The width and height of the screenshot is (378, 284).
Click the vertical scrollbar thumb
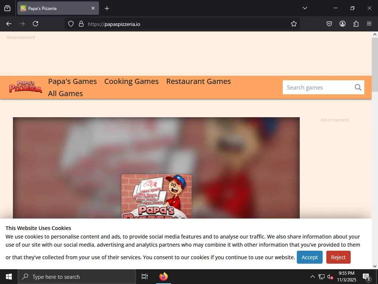(375, 65)
